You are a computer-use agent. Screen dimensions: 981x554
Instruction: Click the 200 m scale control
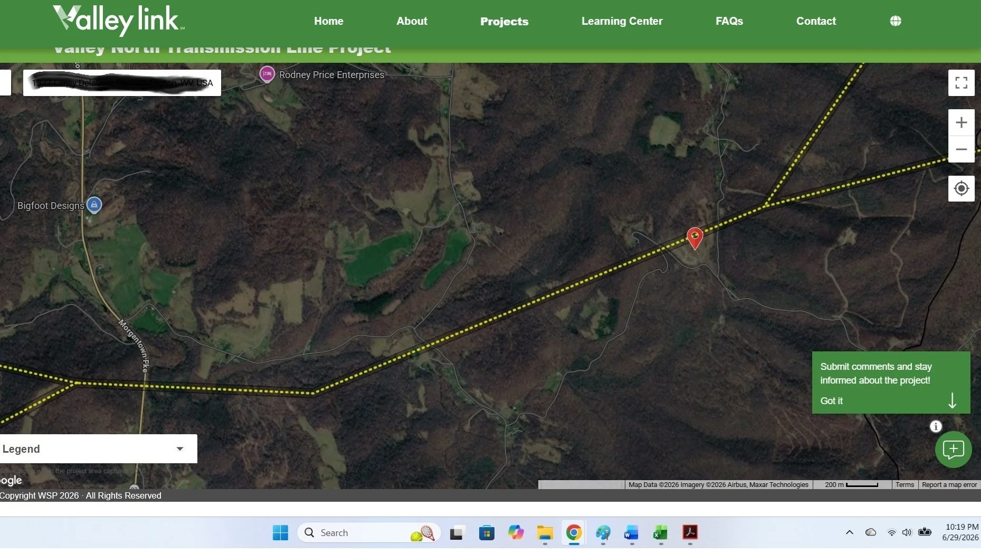[x=851, y=485]
